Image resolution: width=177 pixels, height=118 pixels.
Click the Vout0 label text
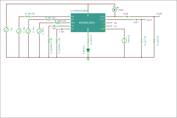point(159,14)
